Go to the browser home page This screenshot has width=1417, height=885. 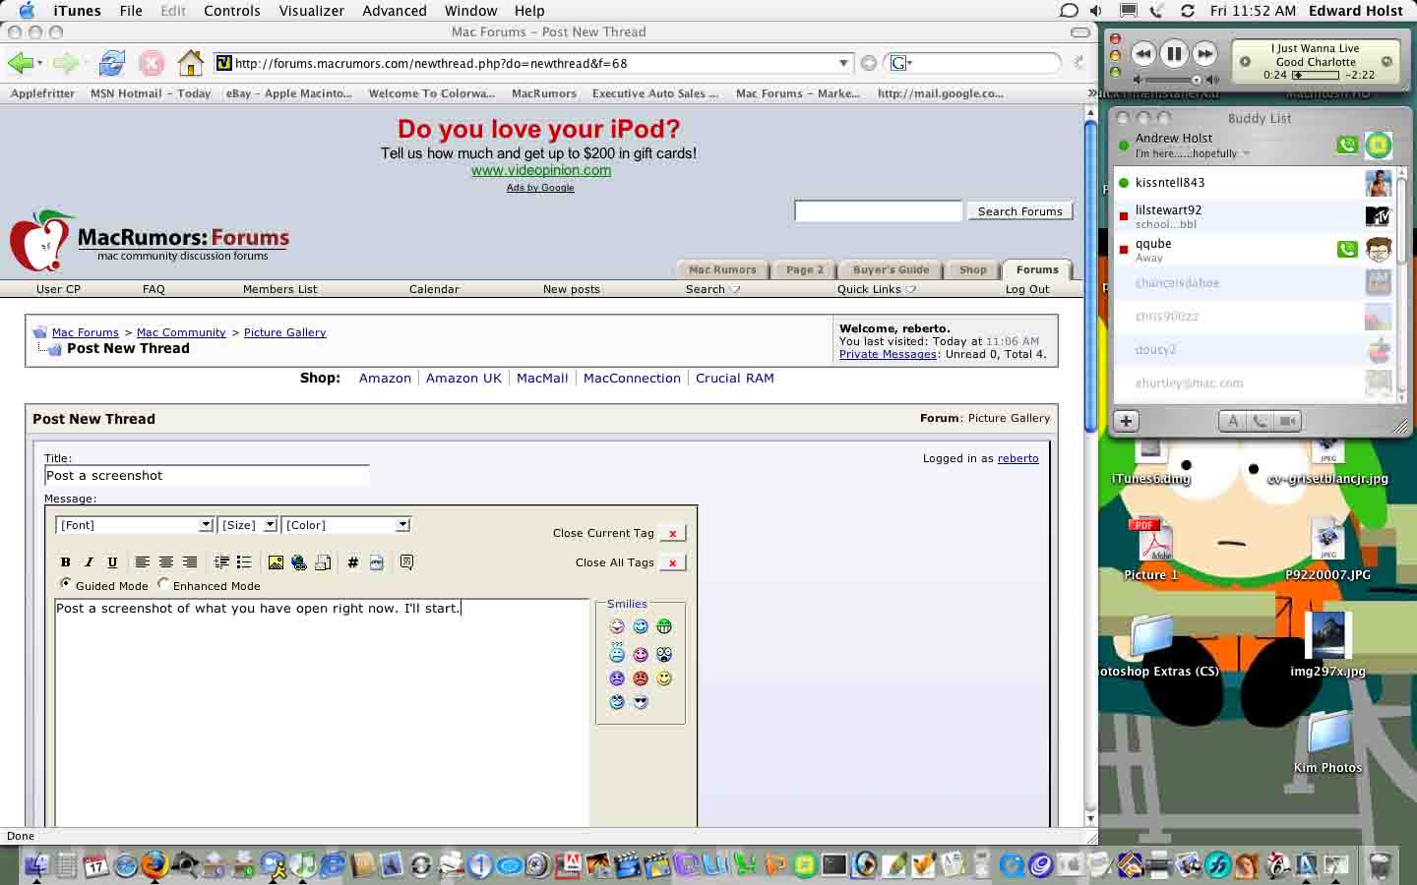pos(190,64)
